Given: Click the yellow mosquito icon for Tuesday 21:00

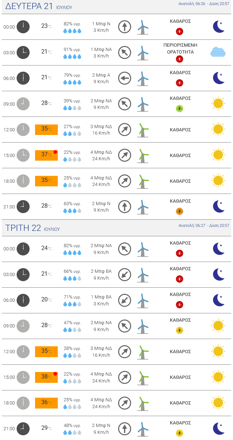Looking at the screenshot, I should pos(180,433).
